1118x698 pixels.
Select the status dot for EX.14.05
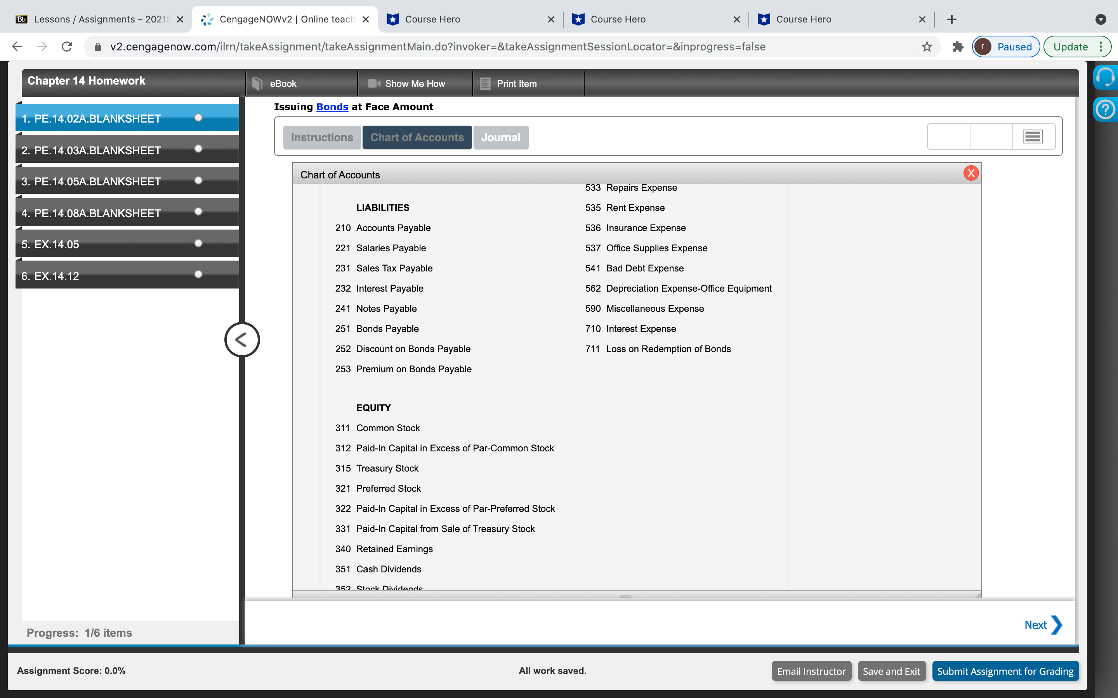tap(198, 243)
